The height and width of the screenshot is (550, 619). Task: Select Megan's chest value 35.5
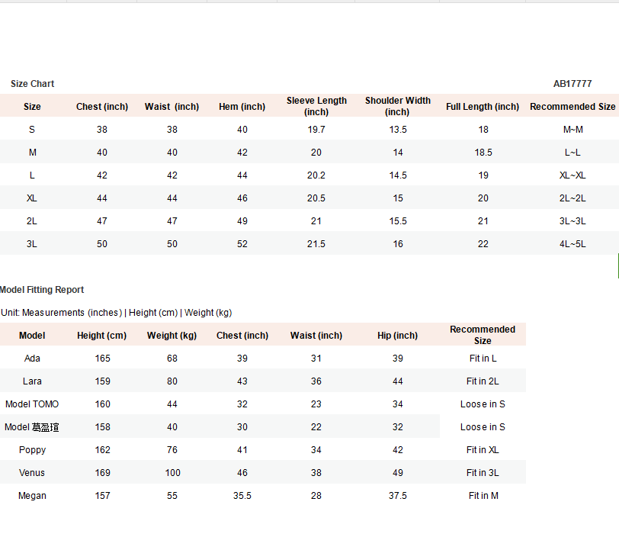242,496
